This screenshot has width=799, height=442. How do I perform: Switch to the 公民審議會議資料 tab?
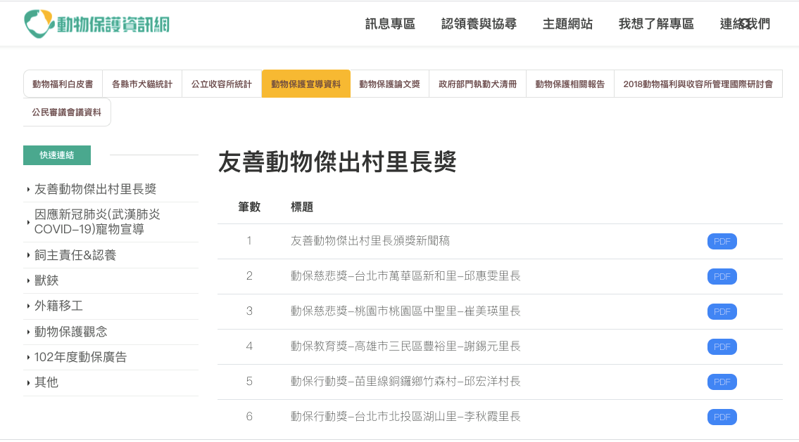[67, 112]
